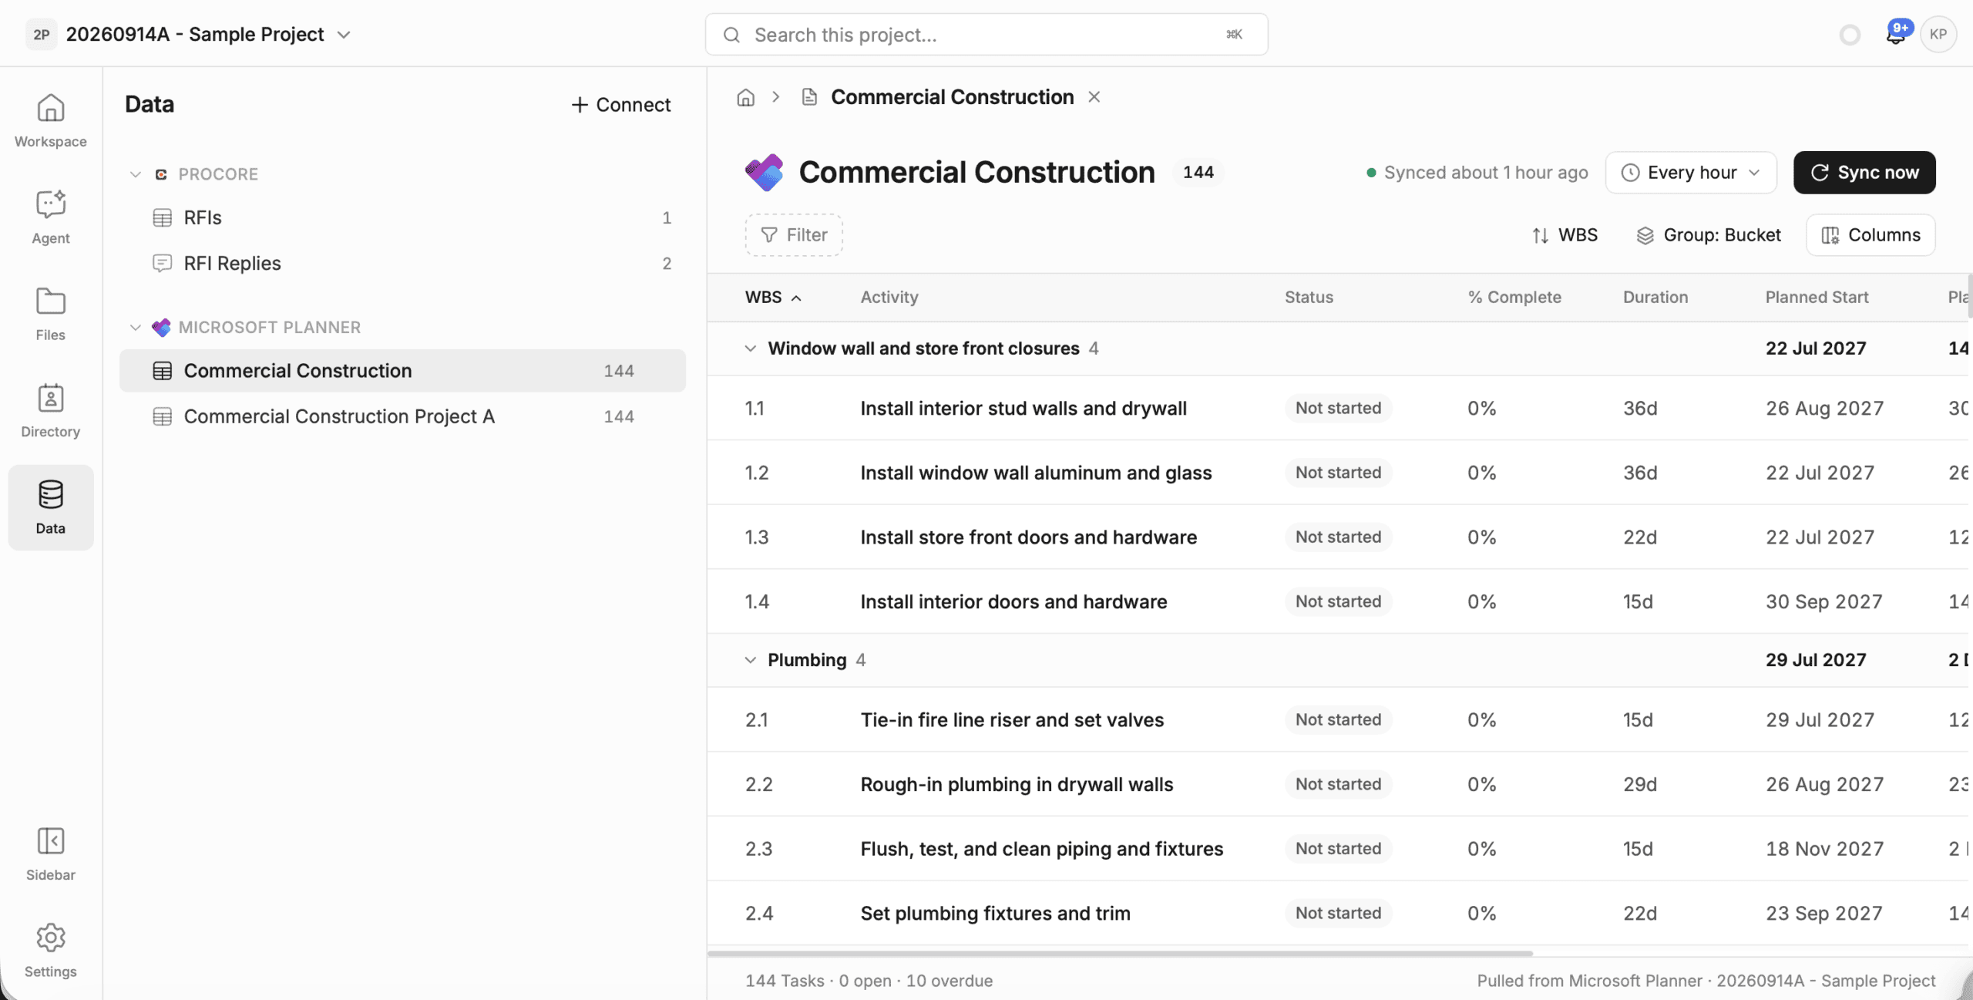Click the status circle icon beside notifications

(1850, 35)
